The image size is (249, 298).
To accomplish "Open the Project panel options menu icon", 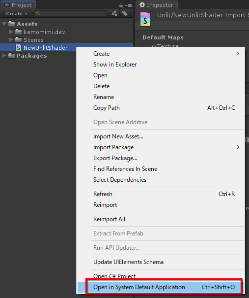I will [129, 5].
